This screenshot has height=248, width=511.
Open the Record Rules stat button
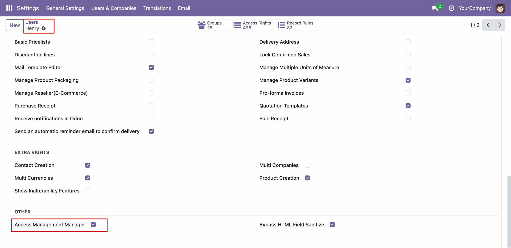296,25
